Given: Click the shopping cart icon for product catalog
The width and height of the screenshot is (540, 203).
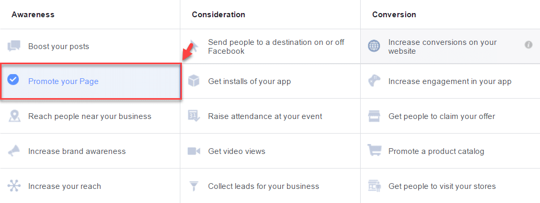Looking at the screenshot, I should (374, 151).
